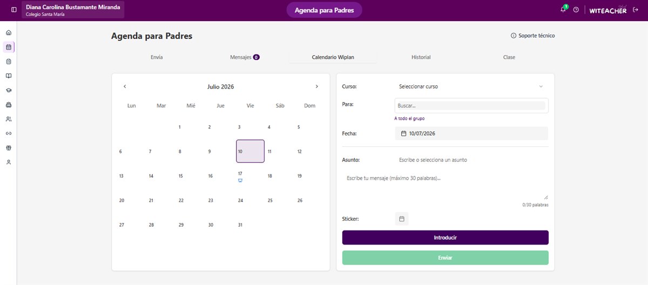
Task: Open the home icon in sidebar
Action: tap(9, 33)
